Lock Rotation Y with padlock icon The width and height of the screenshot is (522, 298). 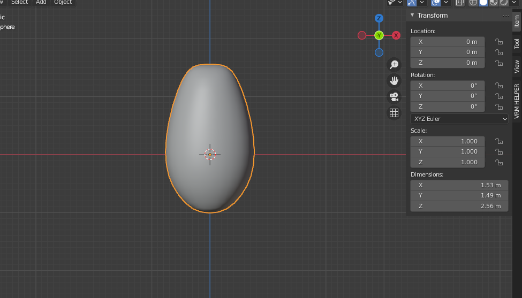pyautogui.click(x=498, y=96)
